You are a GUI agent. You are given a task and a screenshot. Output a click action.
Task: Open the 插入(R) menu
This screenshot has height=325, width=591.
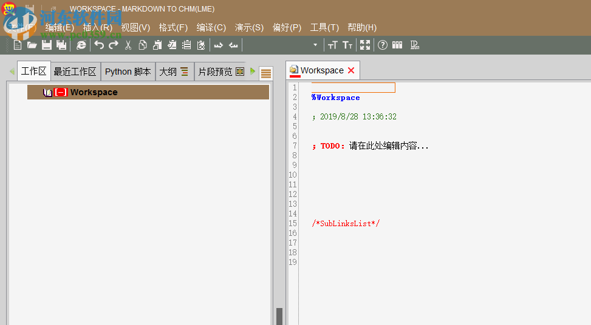point(98,27)
